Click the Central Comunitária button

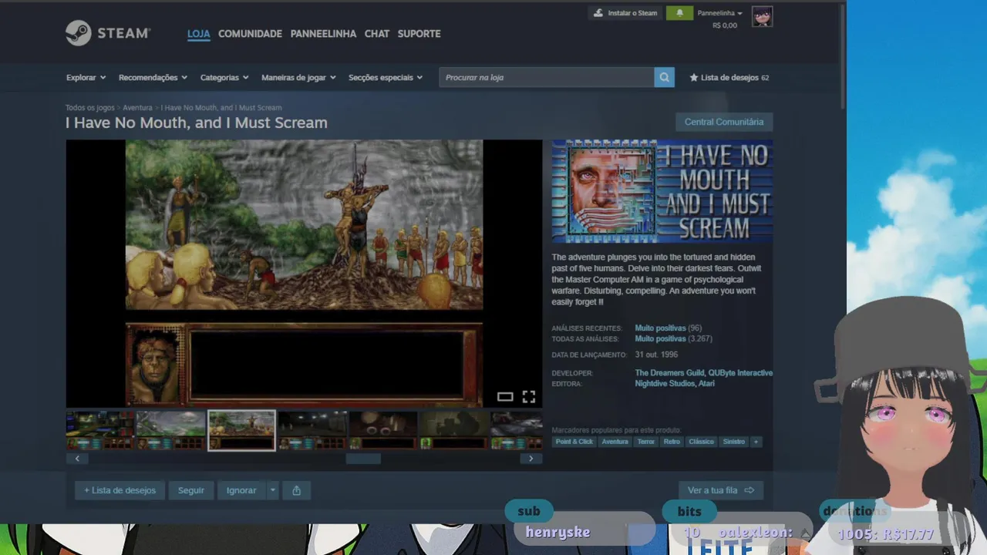click(723, 122)
